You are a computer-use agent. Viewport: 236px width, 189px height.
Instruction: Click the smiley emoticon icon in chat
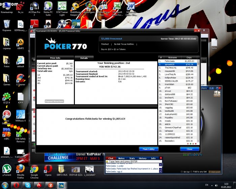[107, 161]
